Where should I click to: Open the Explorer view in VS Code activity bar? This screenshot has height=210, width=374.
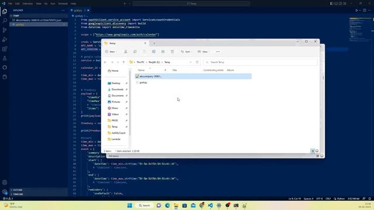(x=5, y=11)
